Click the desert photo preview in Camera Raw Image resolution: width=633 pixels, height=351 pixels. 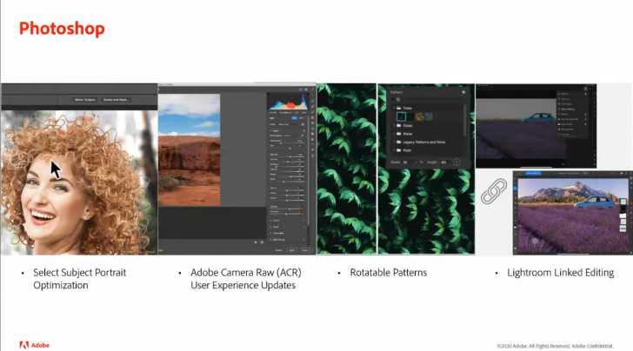click(189, 149)
